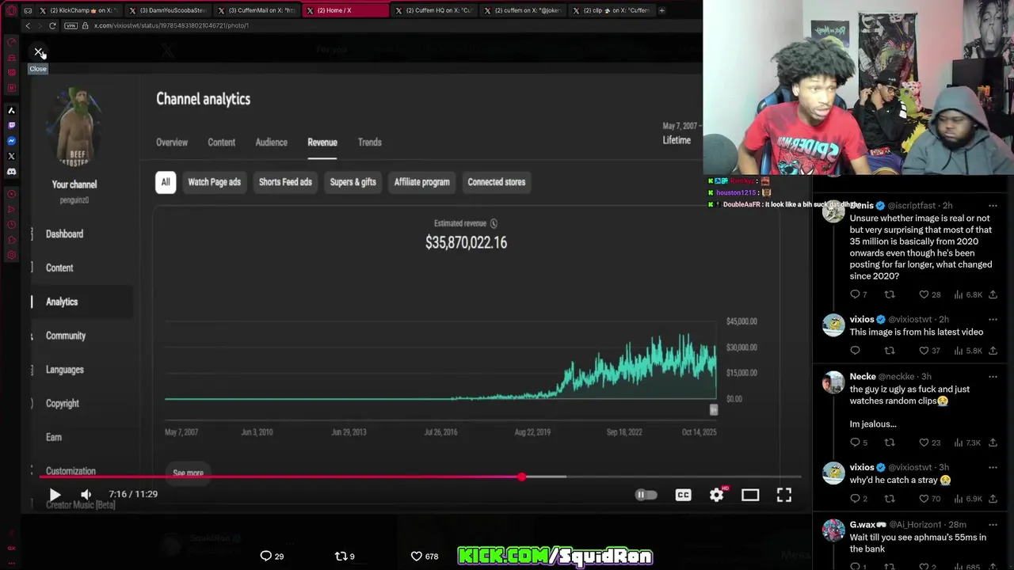
Task: Click the See more button below chart
Action: [188, 473]
